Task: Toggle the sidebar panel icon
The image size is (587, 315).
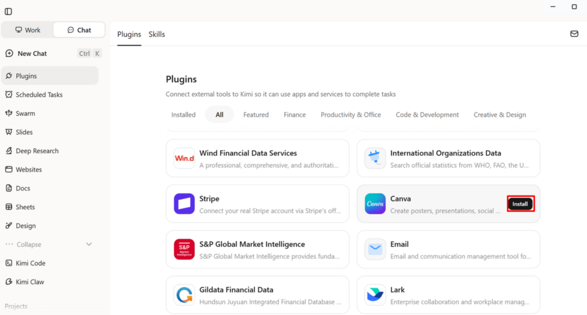Action: [x=8, y=12]
